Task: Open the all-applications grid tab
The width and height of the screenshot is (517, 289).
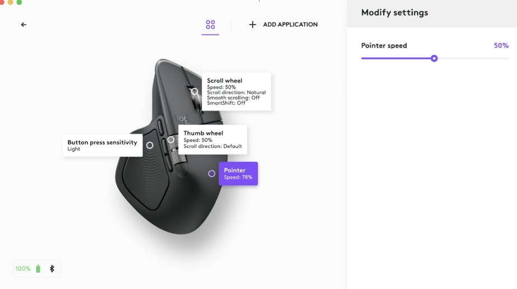Action: click(x=210, y=24)
